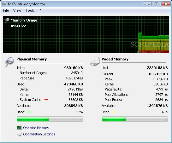Click the Peak value 853636 KB

(x=160, y=79)
